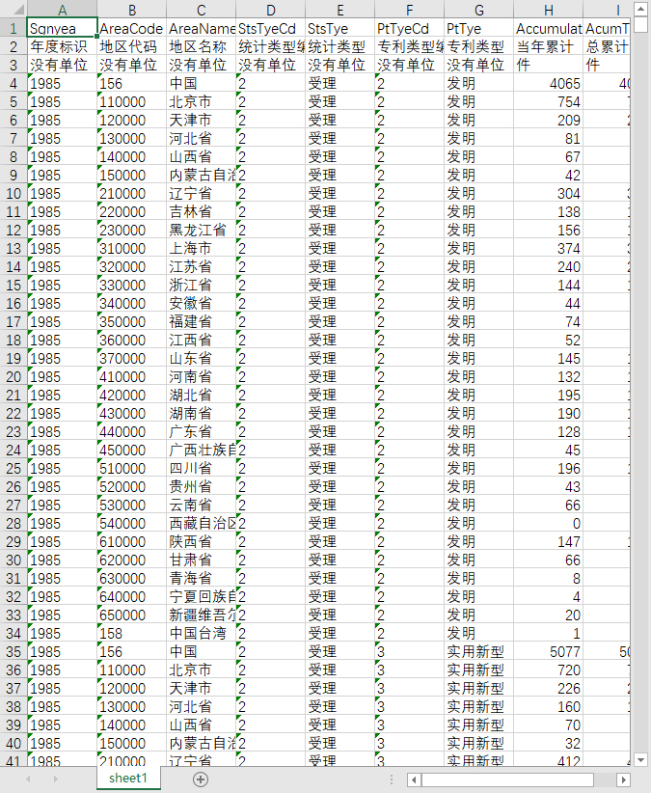Select cell 中国台湾 in row 34

pos(202,633)
